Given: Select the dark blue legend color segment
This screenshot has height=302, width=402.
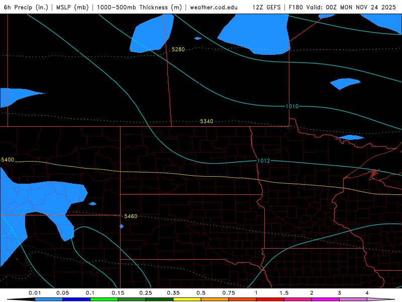Looking at the screenshot, I should (x=76, y=299).
